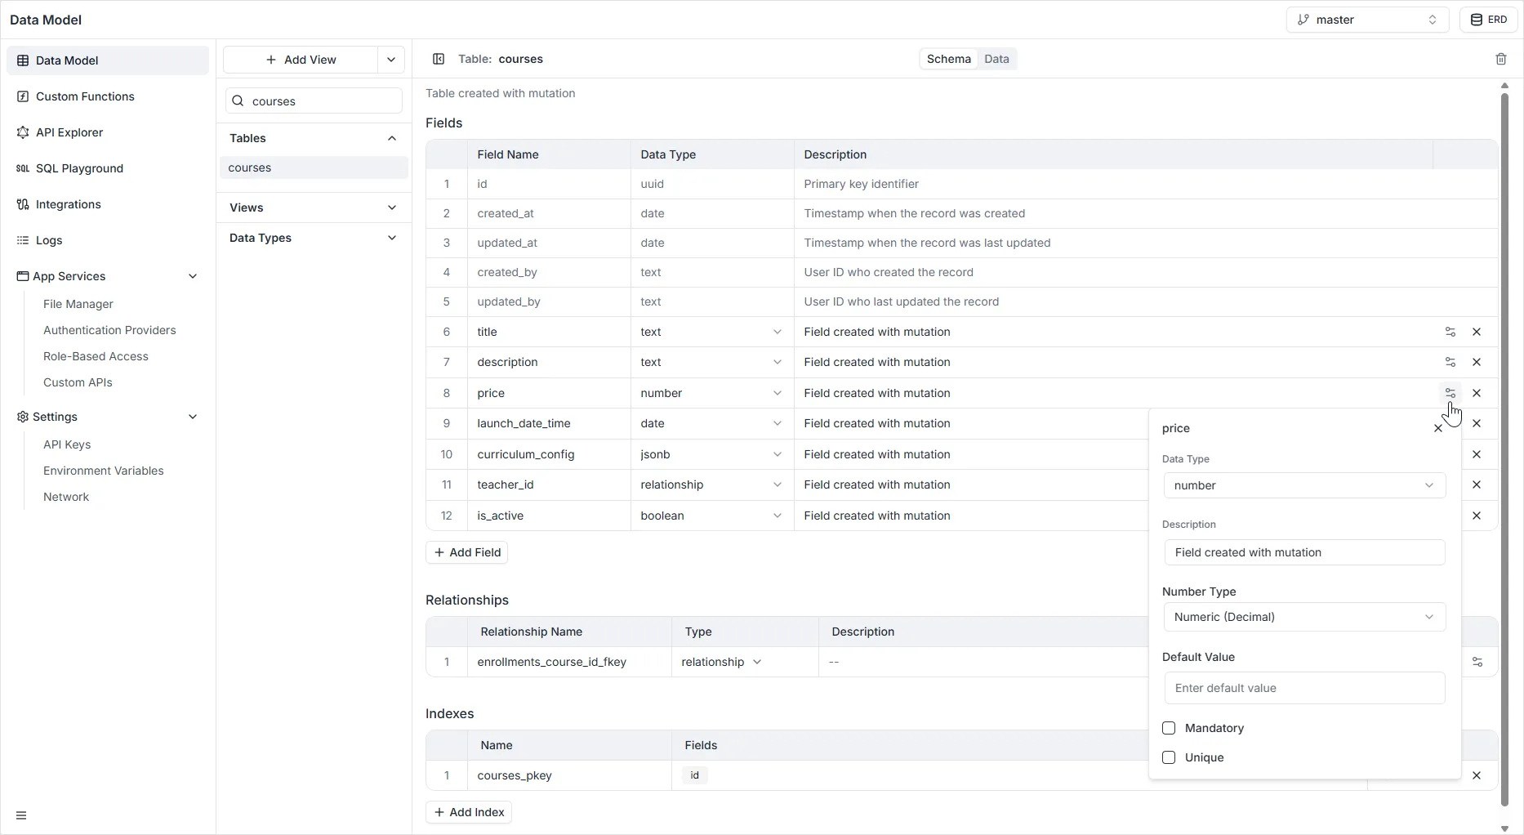Switch to the Data tab
The width and height of the screenshot is (1524, 835).
(996, 59)
